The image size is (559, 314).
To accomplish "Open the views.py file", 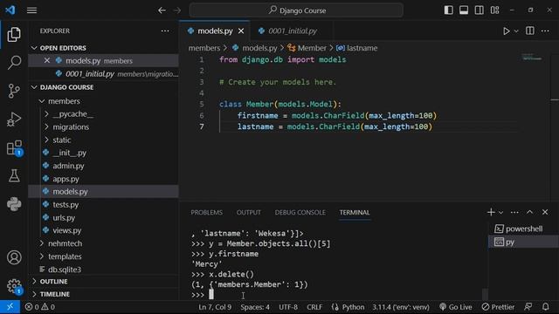I will click(66, 230).
